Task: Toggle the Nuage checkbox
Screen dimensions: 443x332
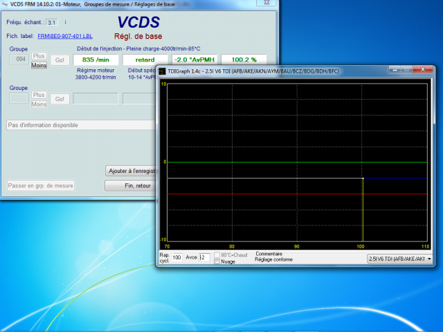Action: pos(217,261)
